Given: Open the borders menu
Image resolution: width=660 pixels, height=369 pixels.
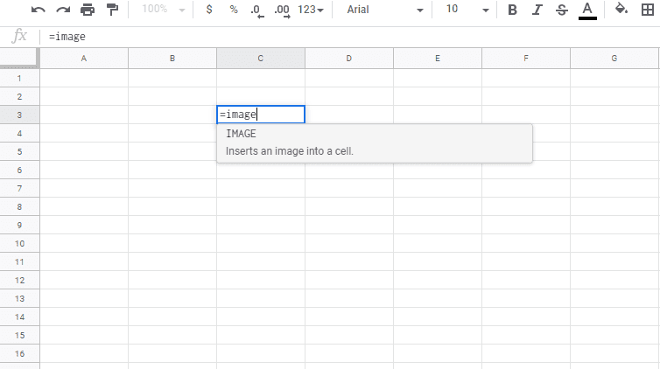Looking at the screenshot, I should [648, 10].
